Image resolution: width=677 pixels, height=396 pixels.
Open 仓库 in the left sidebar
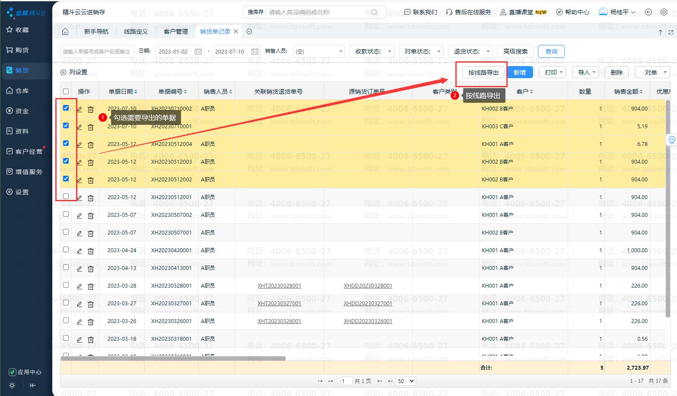tap(22, 91)
